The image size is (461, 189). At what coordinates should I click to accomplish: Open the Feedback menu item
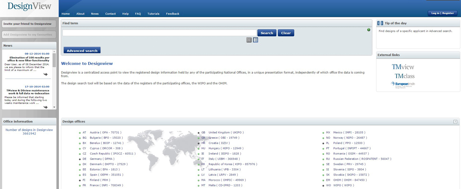pyautogui.click(x=172, y=14)
